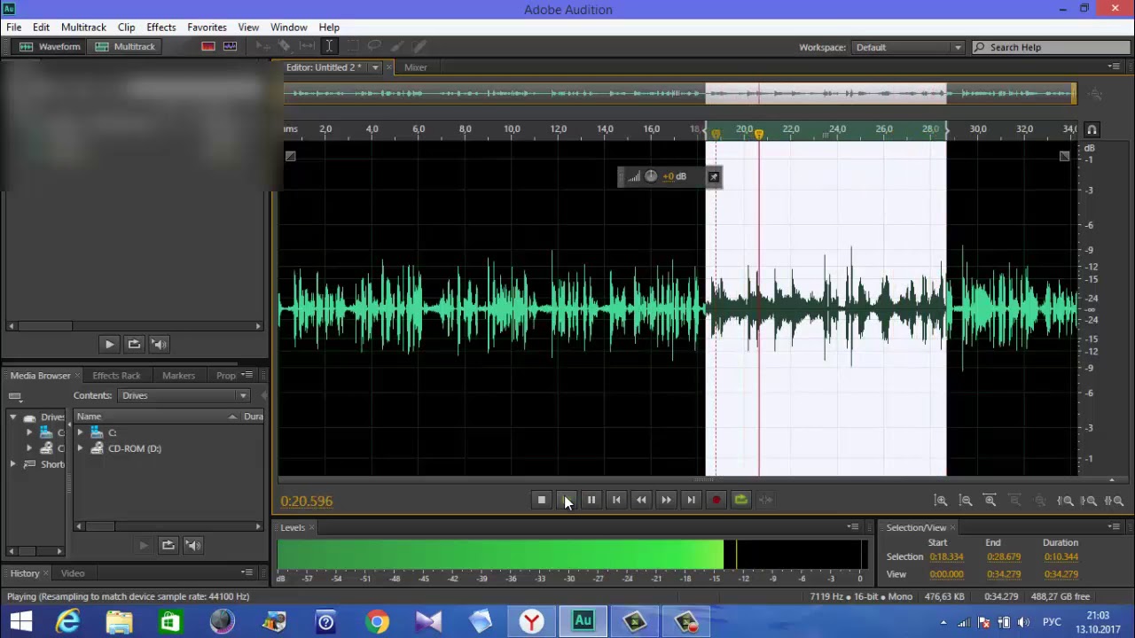1135x638 pixels.
Task: Click the Marquee Selection tool
Action: tap(352, 47)
